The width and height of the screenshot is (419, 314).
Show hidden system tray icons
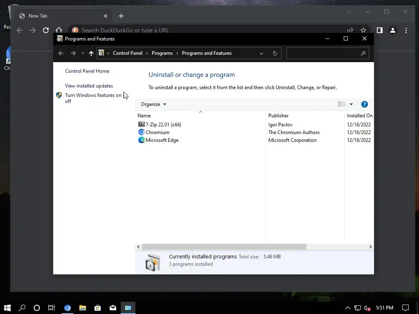click(x=347, y=308)
